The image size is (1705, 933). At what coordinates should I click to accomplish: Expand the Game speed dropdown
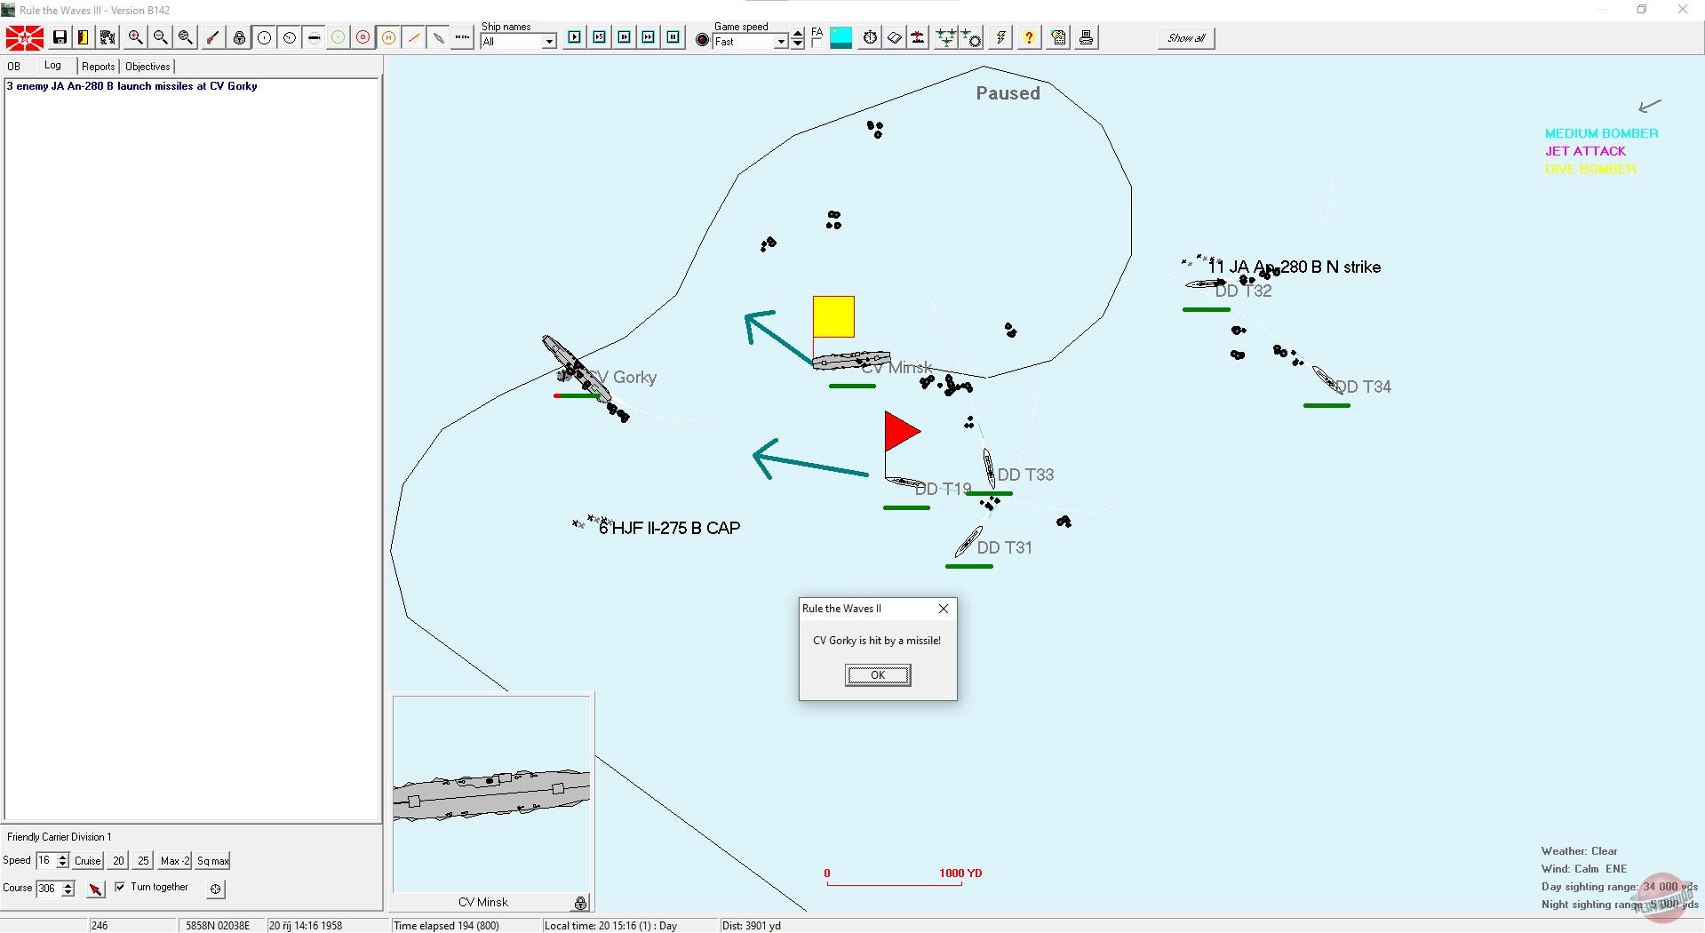tap(780, 42)
